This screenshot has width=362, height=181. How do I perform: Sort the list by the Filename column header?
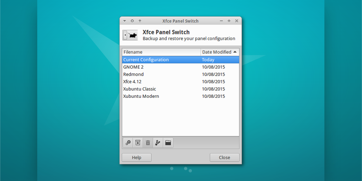[161, 52]
